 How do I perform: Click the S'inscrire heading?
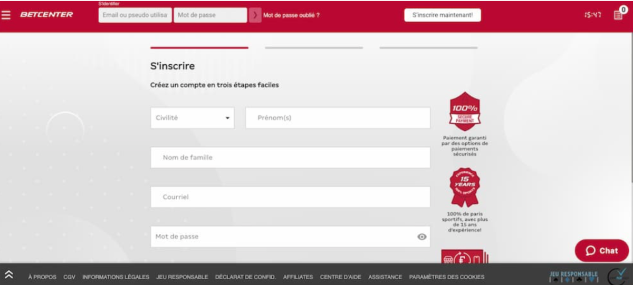172,66
